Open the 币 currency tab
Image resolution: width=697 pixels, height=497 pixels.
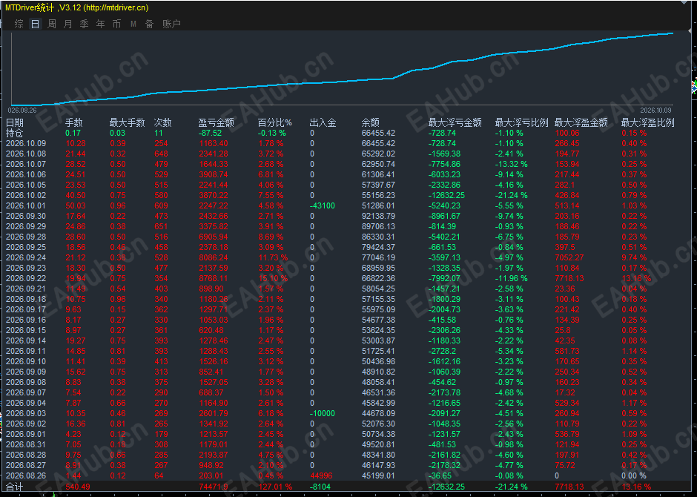coord(116,24)
